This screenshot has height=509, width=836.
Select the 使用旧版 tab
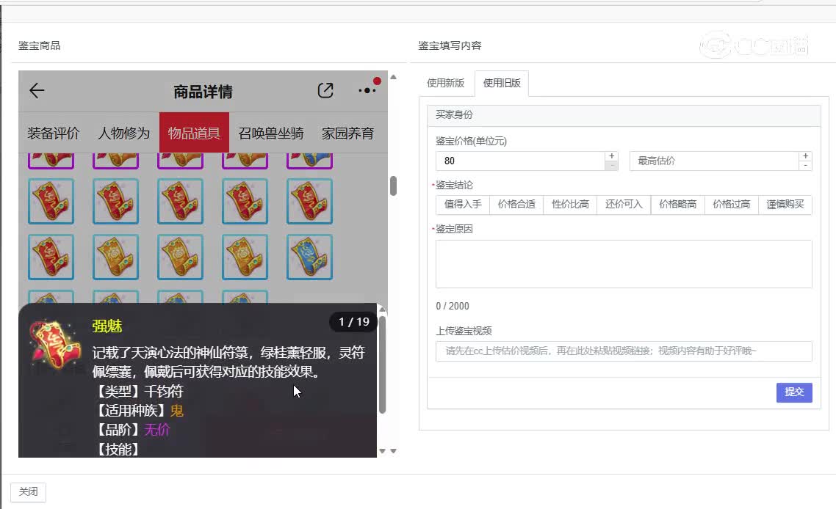502,83
